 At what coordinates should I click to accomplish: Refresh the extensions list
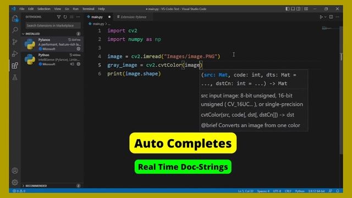coord(65,17)
